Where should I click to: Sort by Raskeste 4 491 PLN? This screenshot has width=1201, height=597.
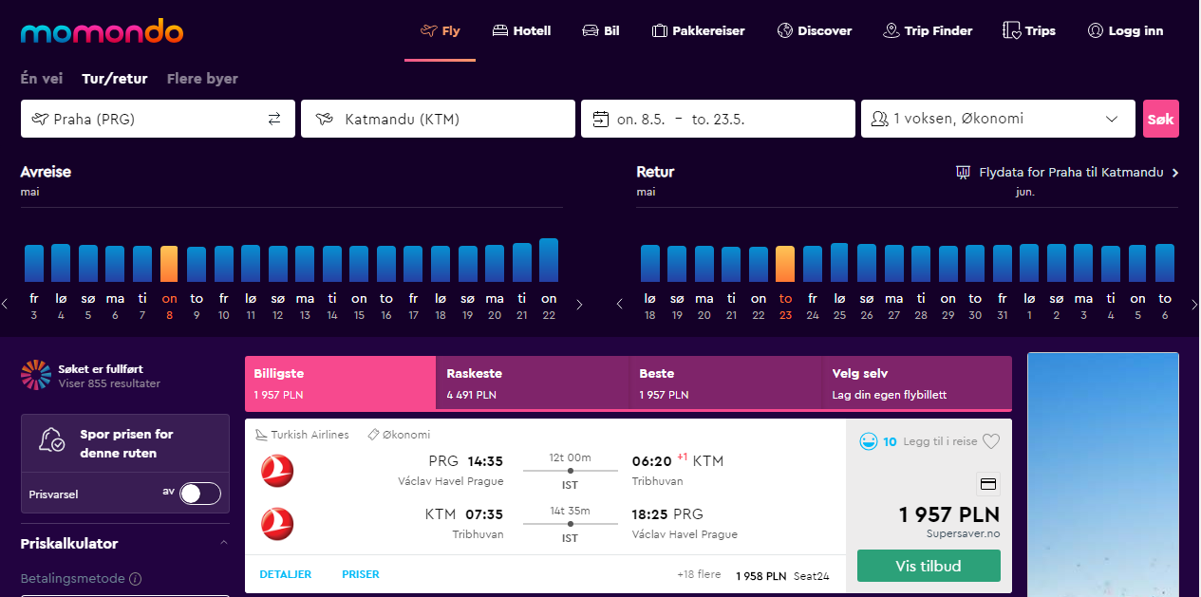[532, 383]
